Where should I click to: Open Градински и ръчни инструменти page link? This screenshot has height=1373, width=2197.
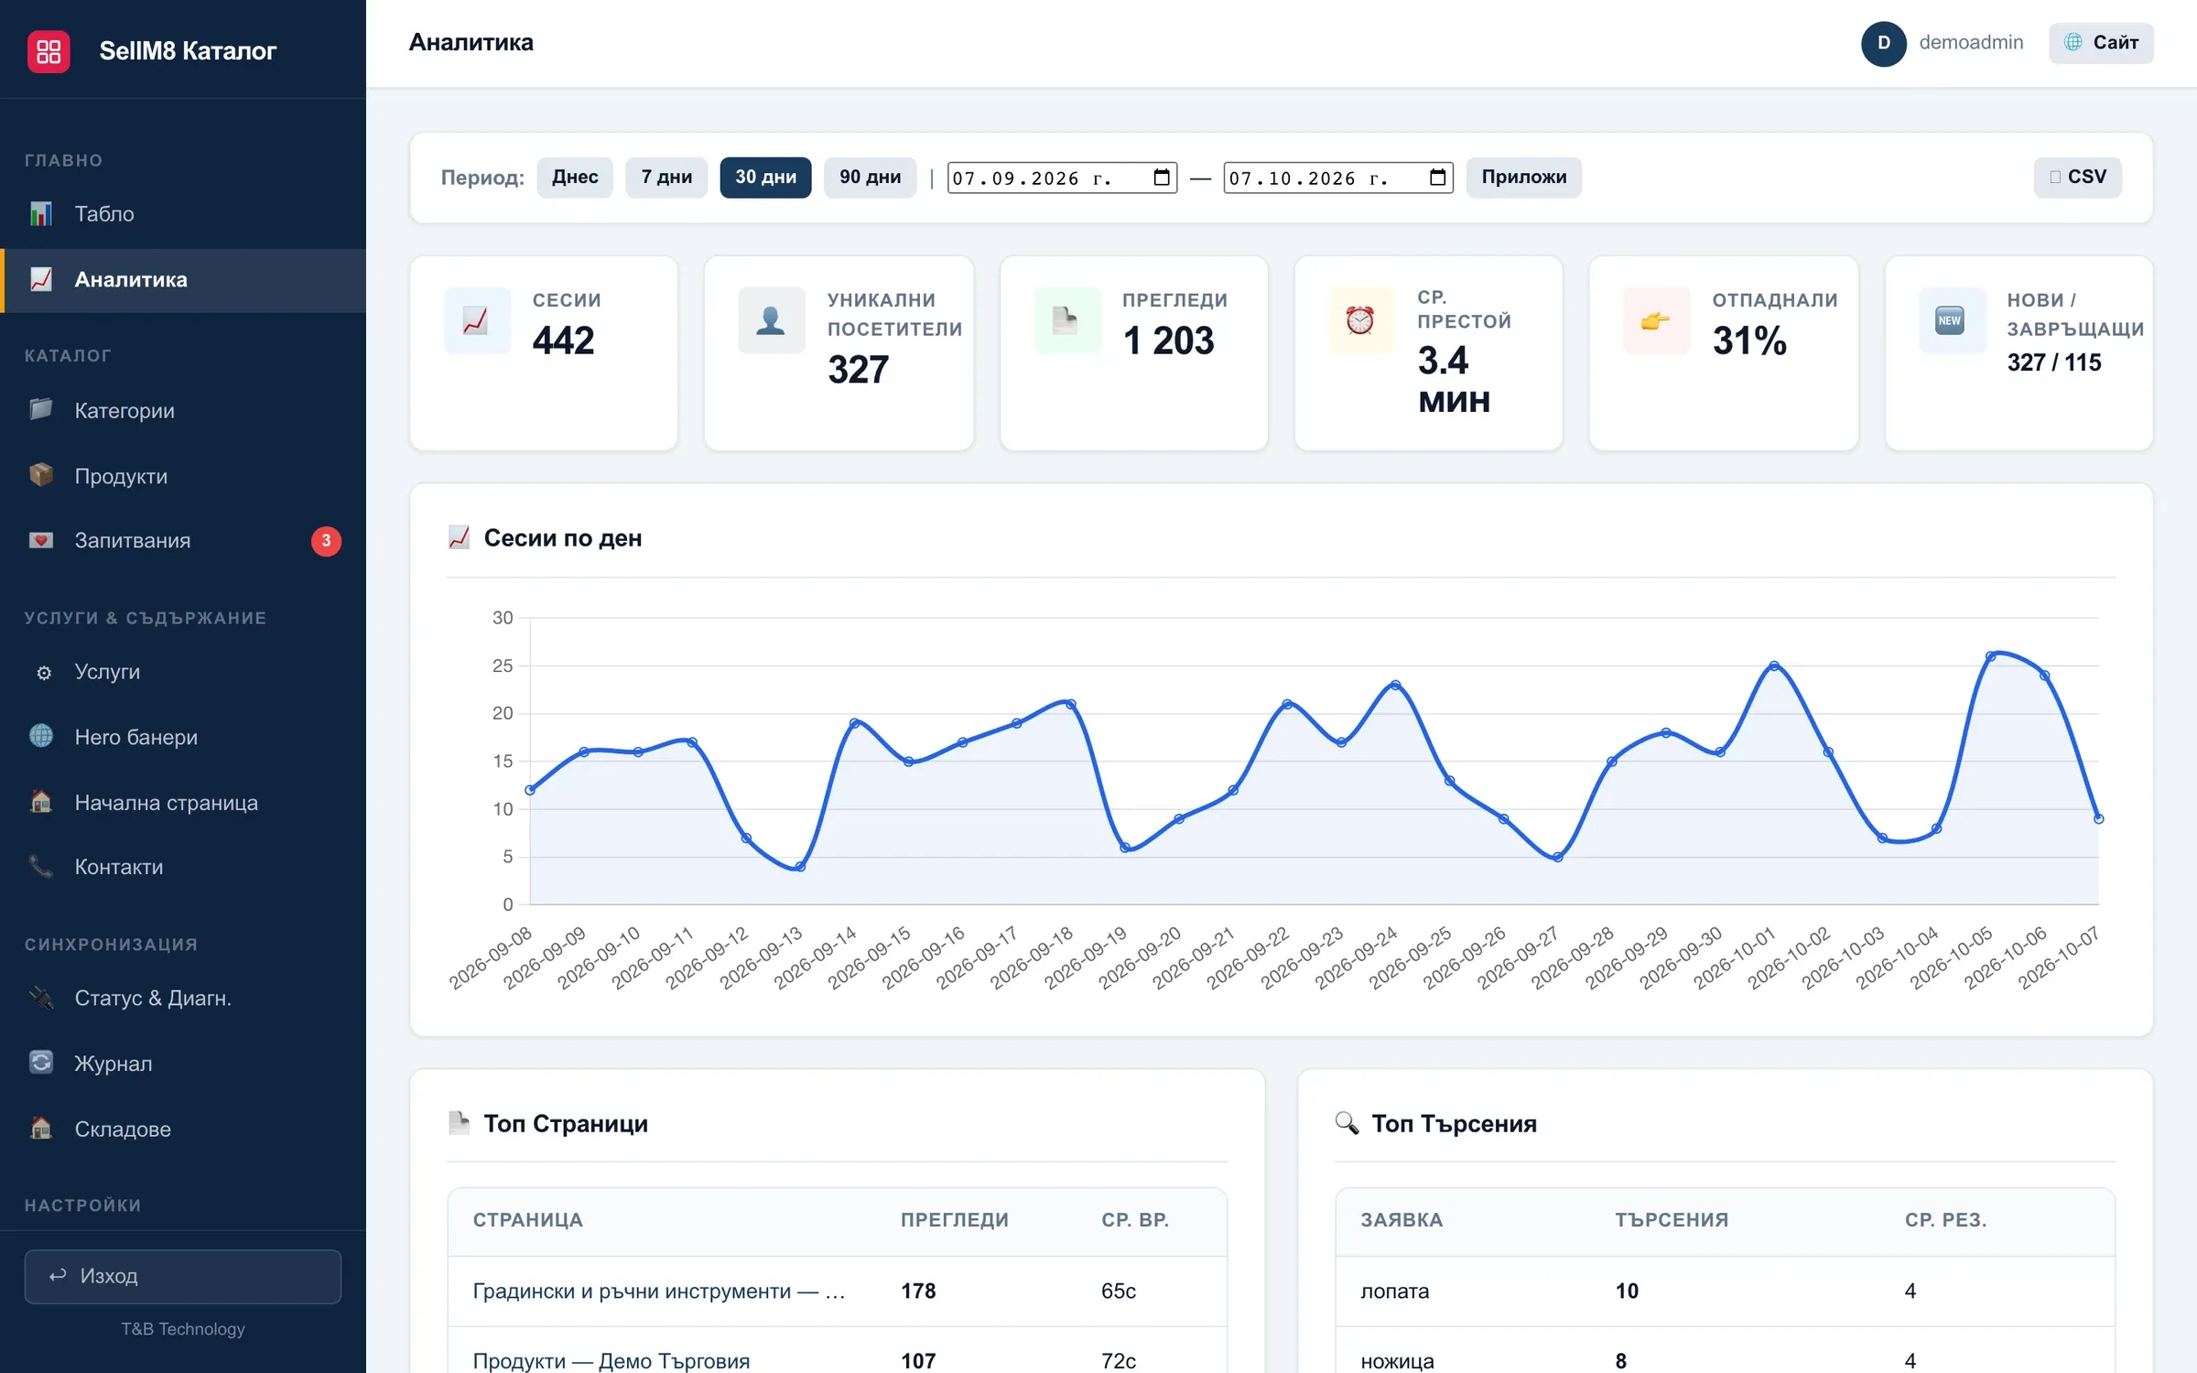pos(659,1292)
